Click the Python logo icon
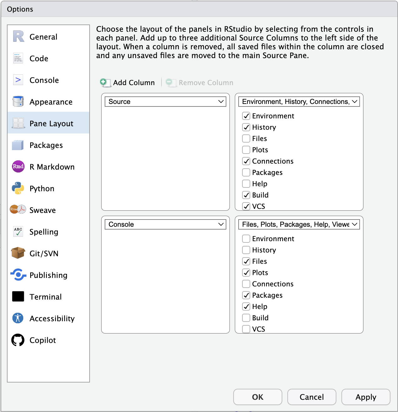 [x=18, y=188]
